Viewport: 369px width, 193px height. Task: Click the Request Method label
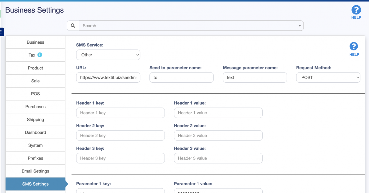click(314, 68)
